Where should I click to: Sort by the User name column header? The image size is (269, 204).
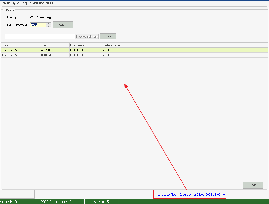[x=85, y=45]
